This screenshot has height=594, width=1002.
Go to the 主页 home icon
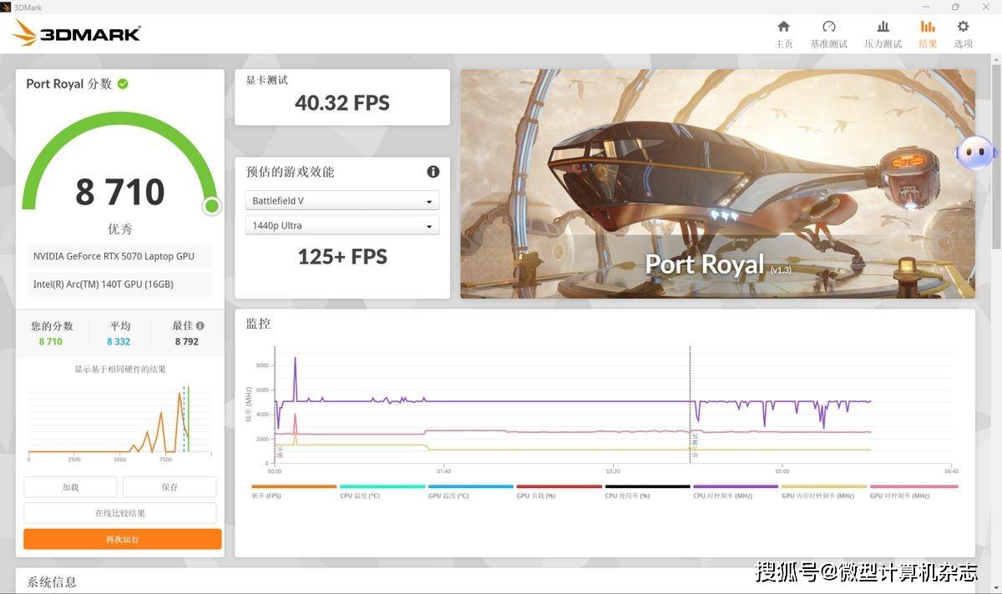(783, 33)
